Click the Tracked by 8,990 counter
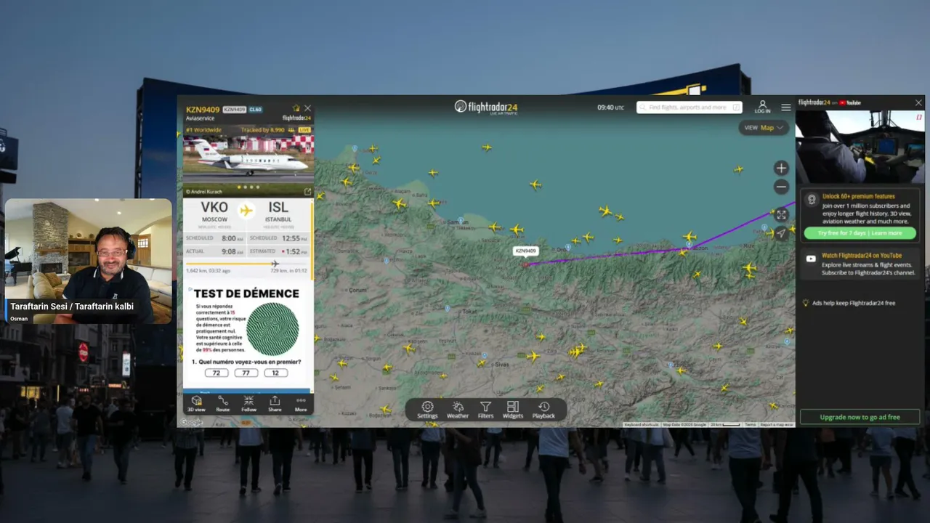 (267, 130)
